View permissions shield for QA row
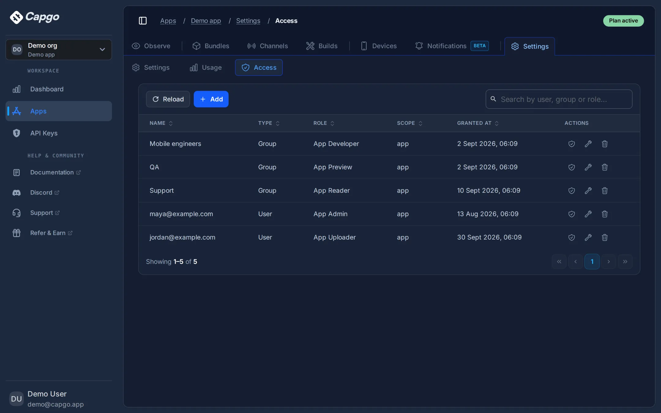Viewport: 661px width, 413px height. point(571,167)
